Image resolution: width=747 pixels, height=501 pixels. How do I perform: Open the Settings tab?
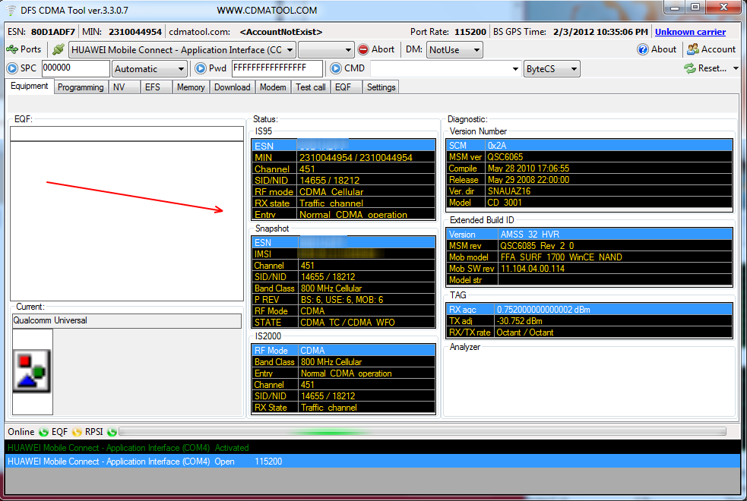coord(381,87)
